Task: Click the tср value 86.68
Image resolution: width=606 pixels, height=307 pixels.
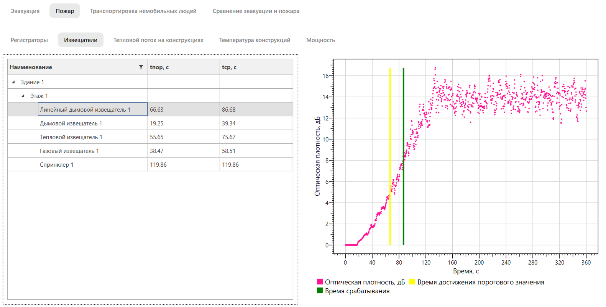Action: point(229,110)
